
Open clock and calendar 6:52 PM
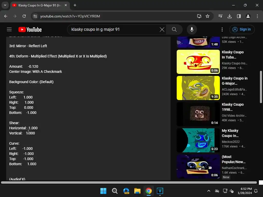(x=245, y=191)
